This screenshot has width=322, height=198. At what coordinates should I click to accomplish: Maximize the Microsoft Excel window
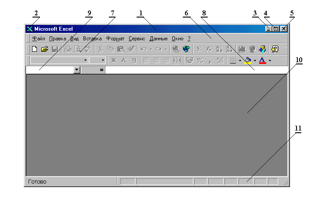pyautogui.click(x=275, y=29)
